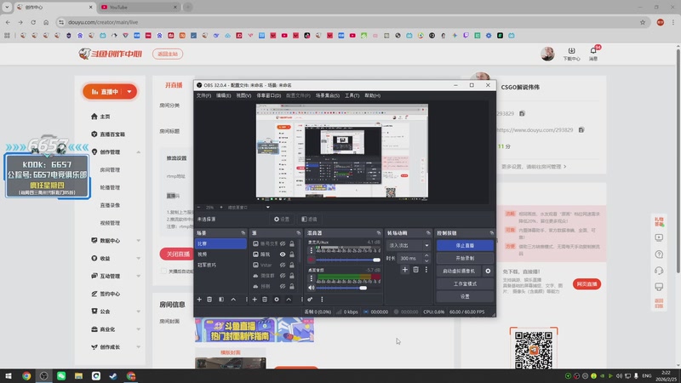Viewport: 681px width, 383px height.
Task: Open desktop audio channel options dots
Action: tap(311, 278)
